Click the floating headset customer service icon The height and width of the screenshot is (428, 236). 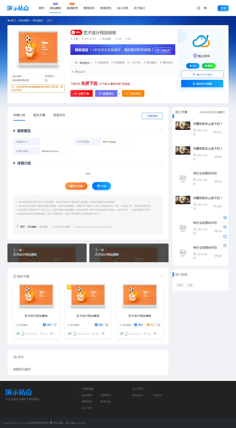click(x=225, y=218)
